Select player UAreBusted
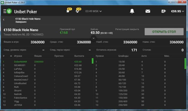Viewport: 188px width, 111px height. pyautogui.click(x=20, y=83)
